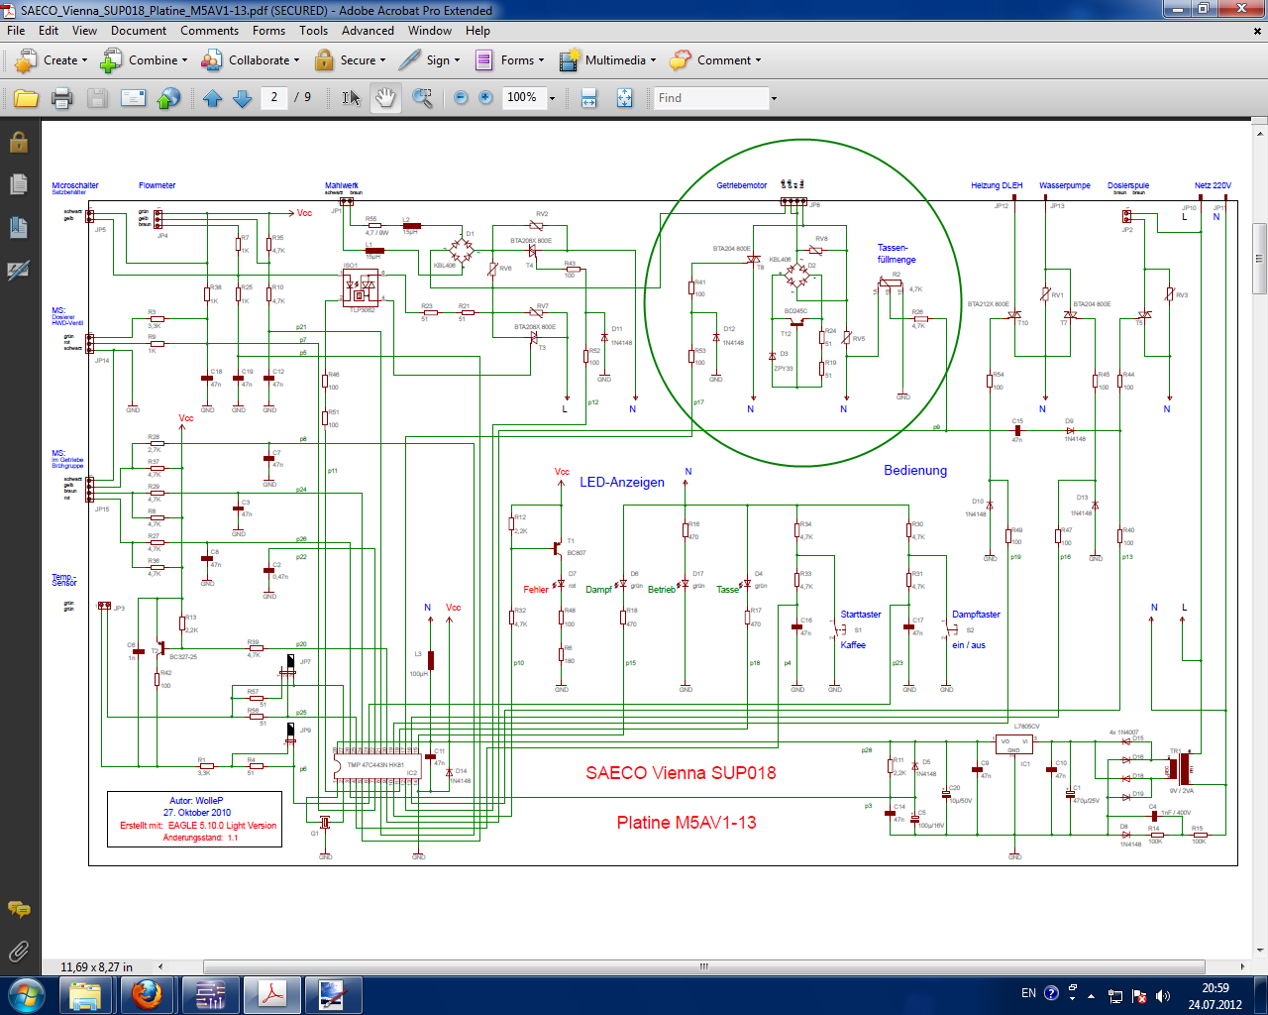The width and height of the screenshot is (1268, 1015).
Task: Open the Collaborate dropdown
Action: (250, 60)
